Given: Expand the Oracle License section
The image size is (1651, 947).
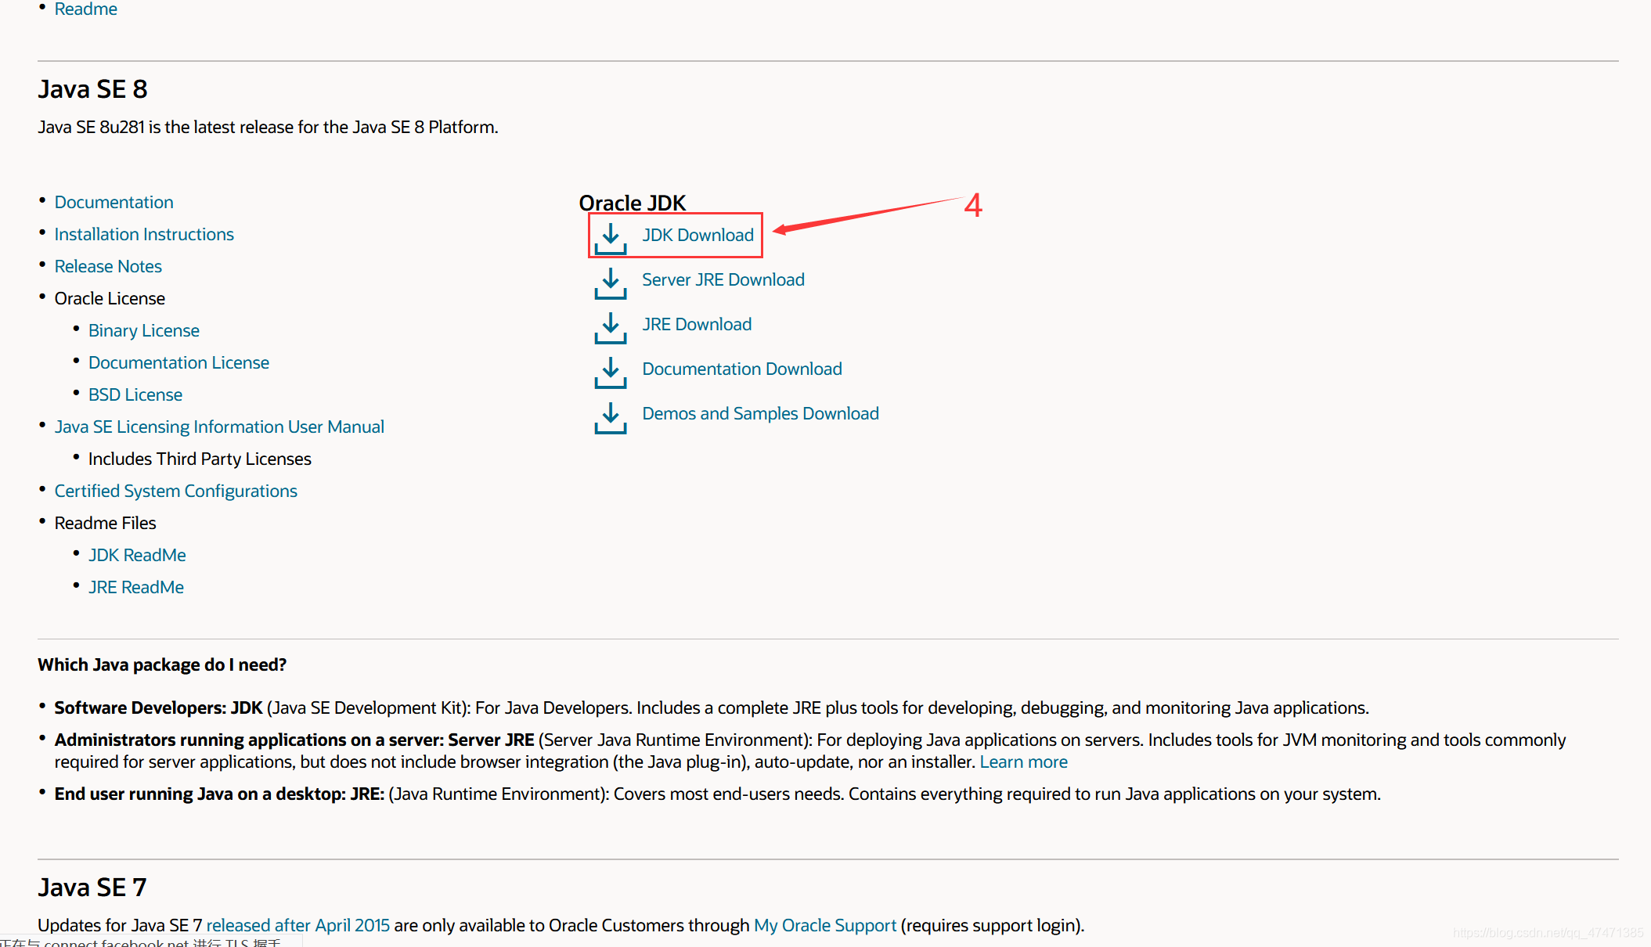Looking at the screenshot, I should tap(112, 297).
